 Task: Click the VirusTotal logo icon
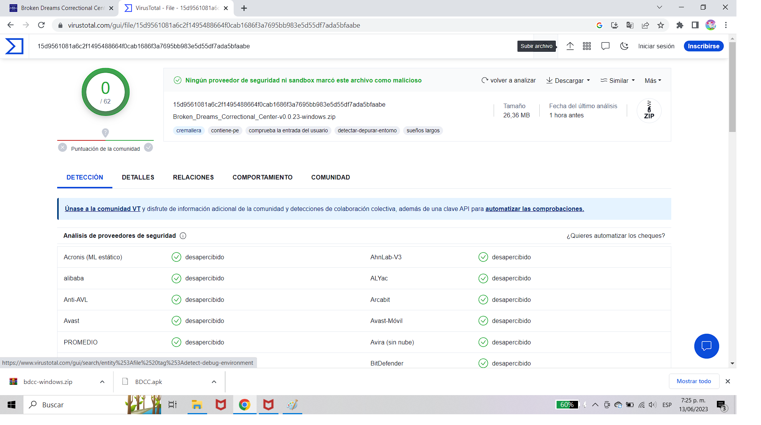[14, 46]
